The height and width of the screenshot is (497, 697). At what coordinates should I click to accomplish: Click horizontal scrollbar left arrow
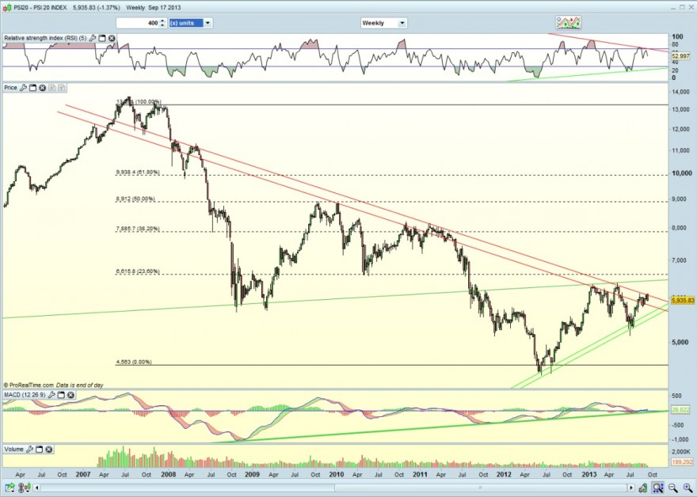tap(37, 488)
